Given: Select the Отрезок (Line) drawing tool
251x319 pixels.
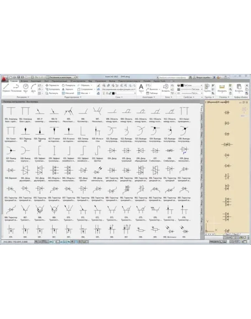Looking at the screenshot, I should tap(6, 87).
